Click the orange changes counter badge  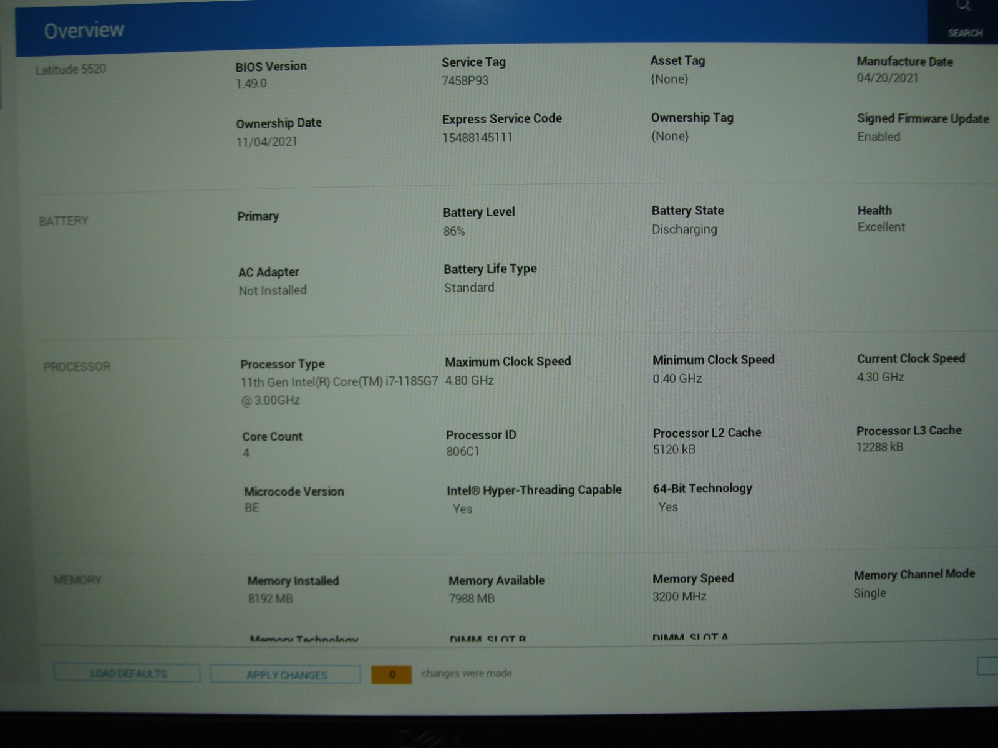(391, 674)
